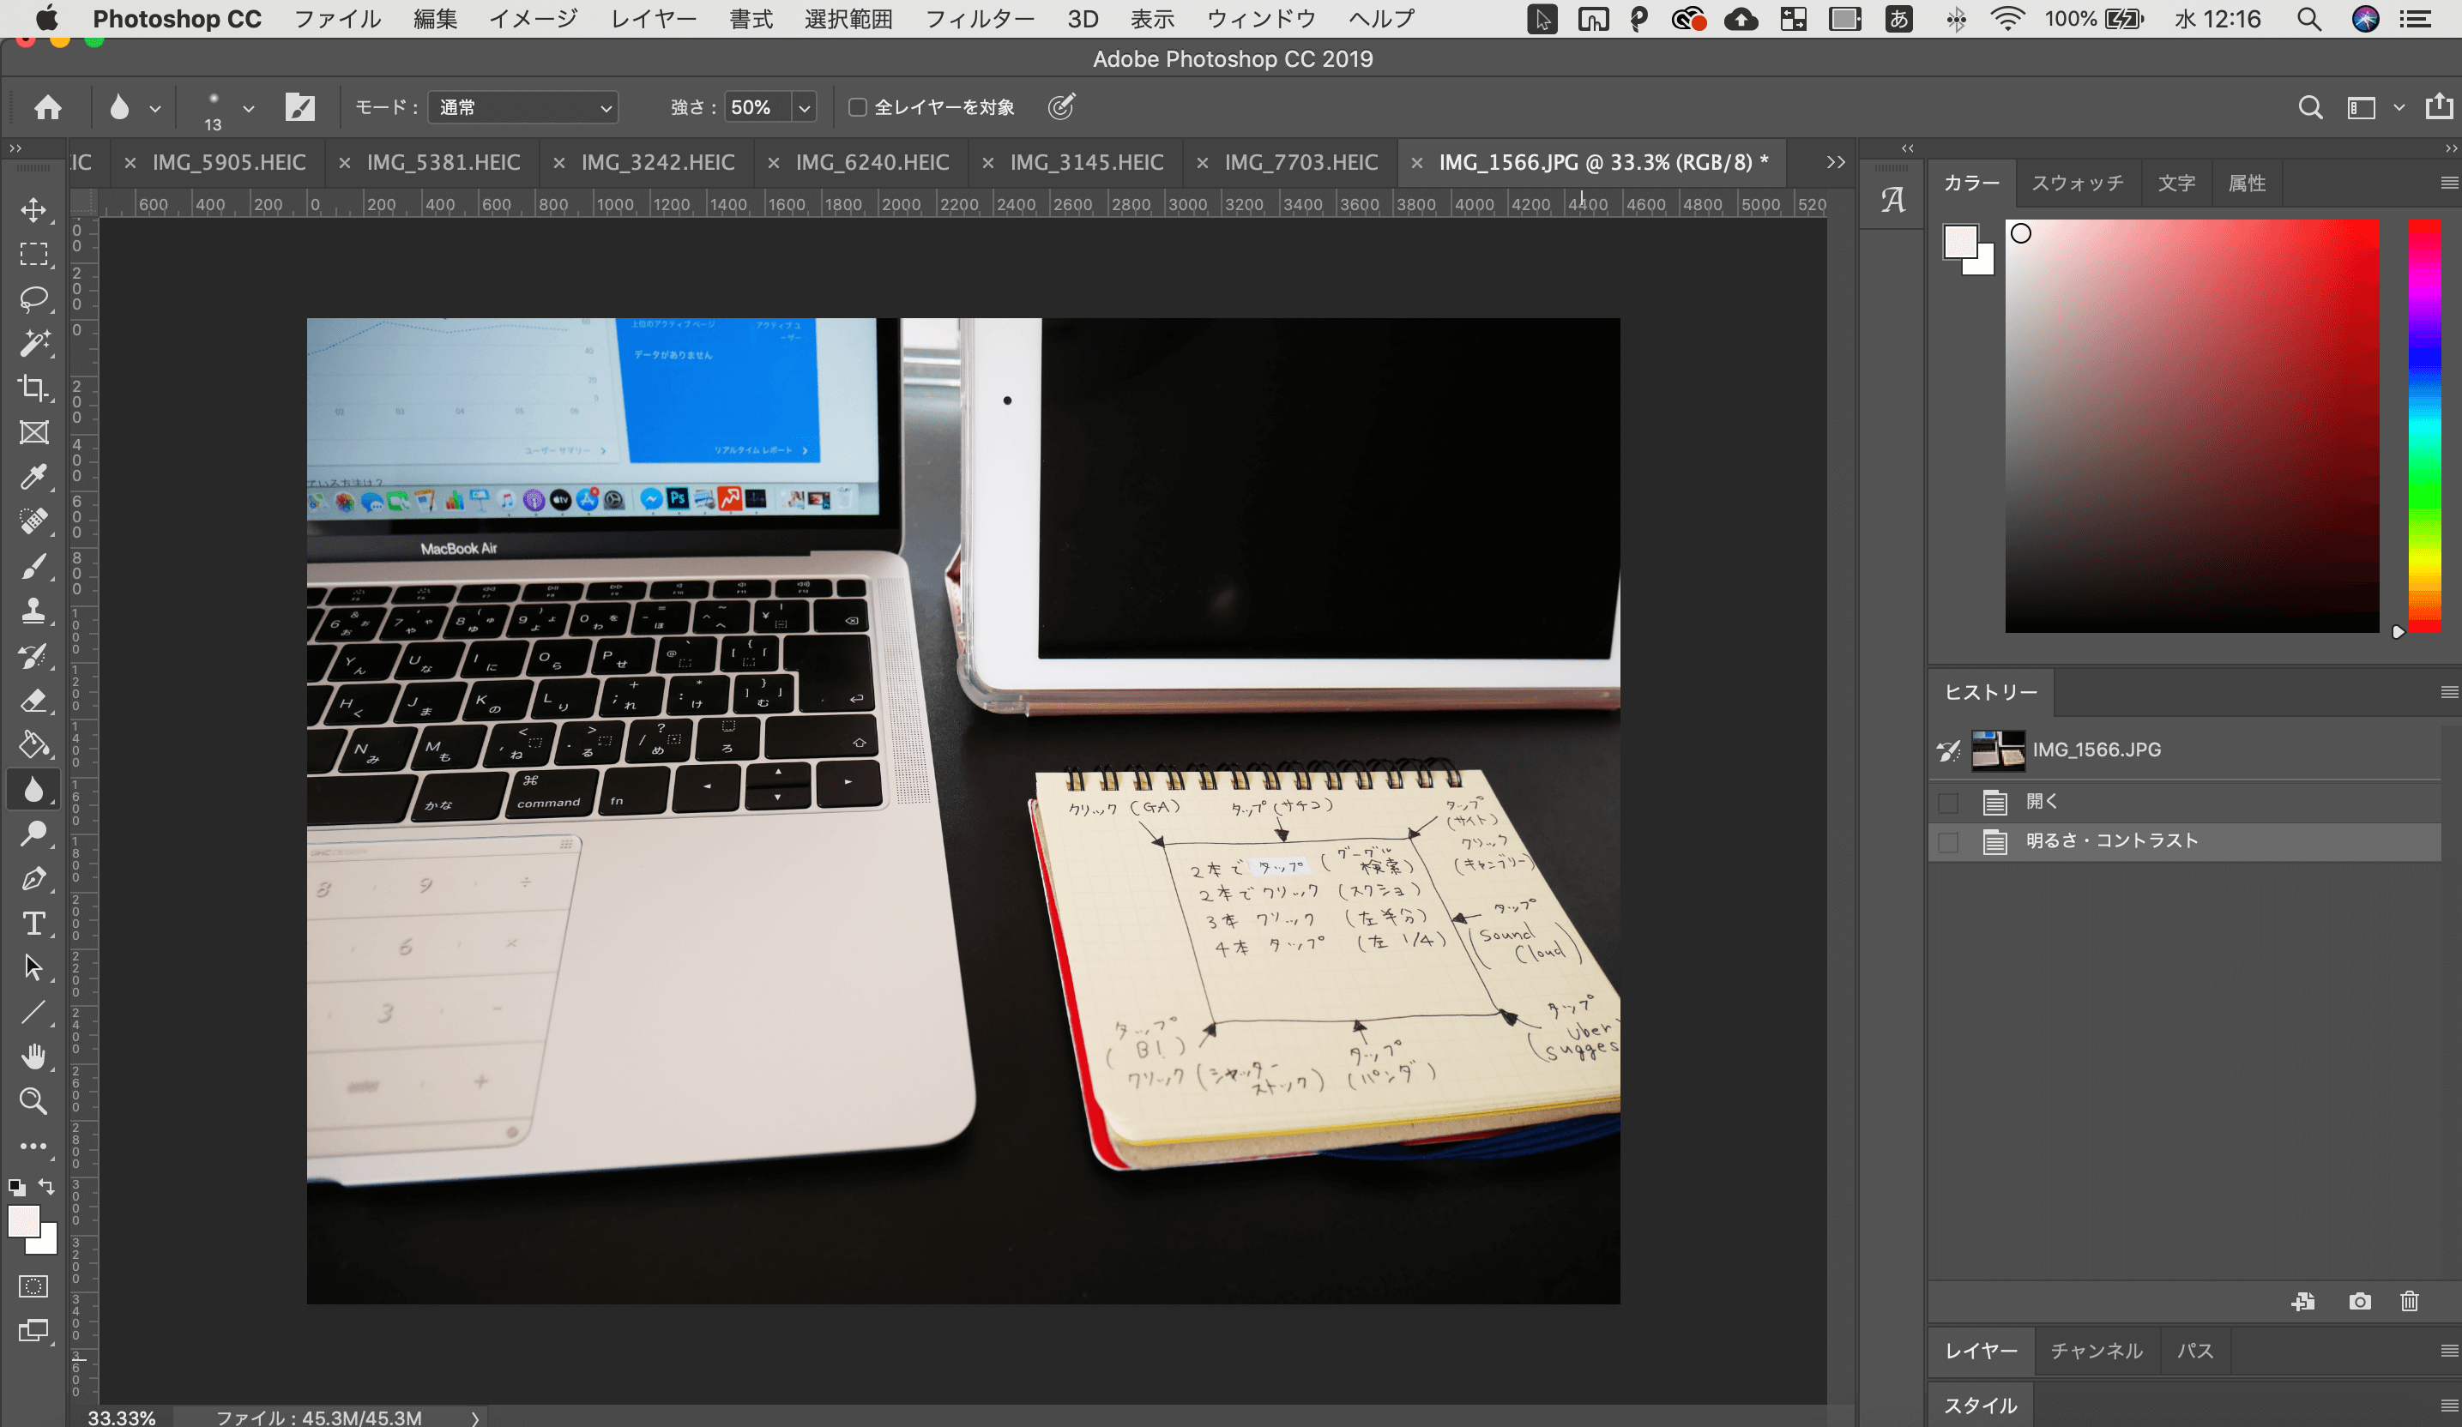The image size is (2462, 1427).
Task: Show hidden document tabs overflow arrow
Action: (1836, 162)
